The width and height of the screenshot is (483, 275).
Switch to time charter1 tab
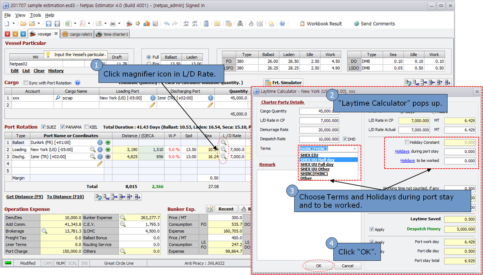pyautogui.click(x=112, y=34)
